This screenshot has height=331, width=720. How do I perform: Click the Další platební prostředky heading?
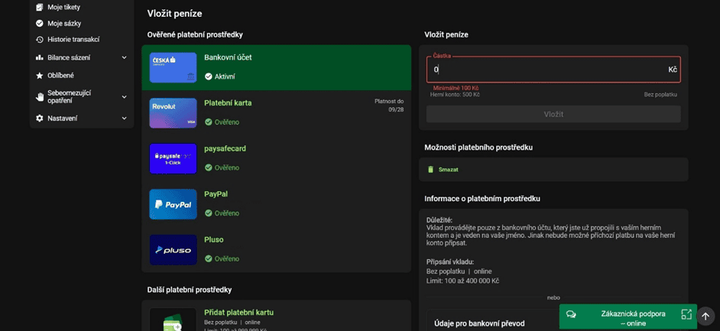190,290
